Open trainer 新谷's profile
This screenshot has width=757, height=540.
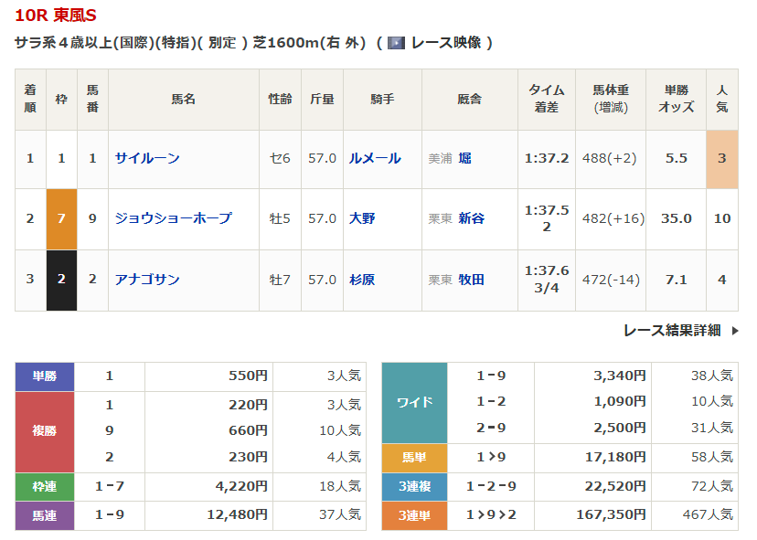pyautogui.click(x=472, y=218)
